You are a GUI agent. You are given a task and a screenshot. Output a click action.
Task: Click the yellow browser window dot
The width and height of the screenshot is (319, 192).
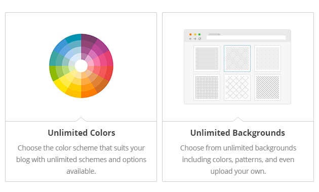[x=195, y=34]
